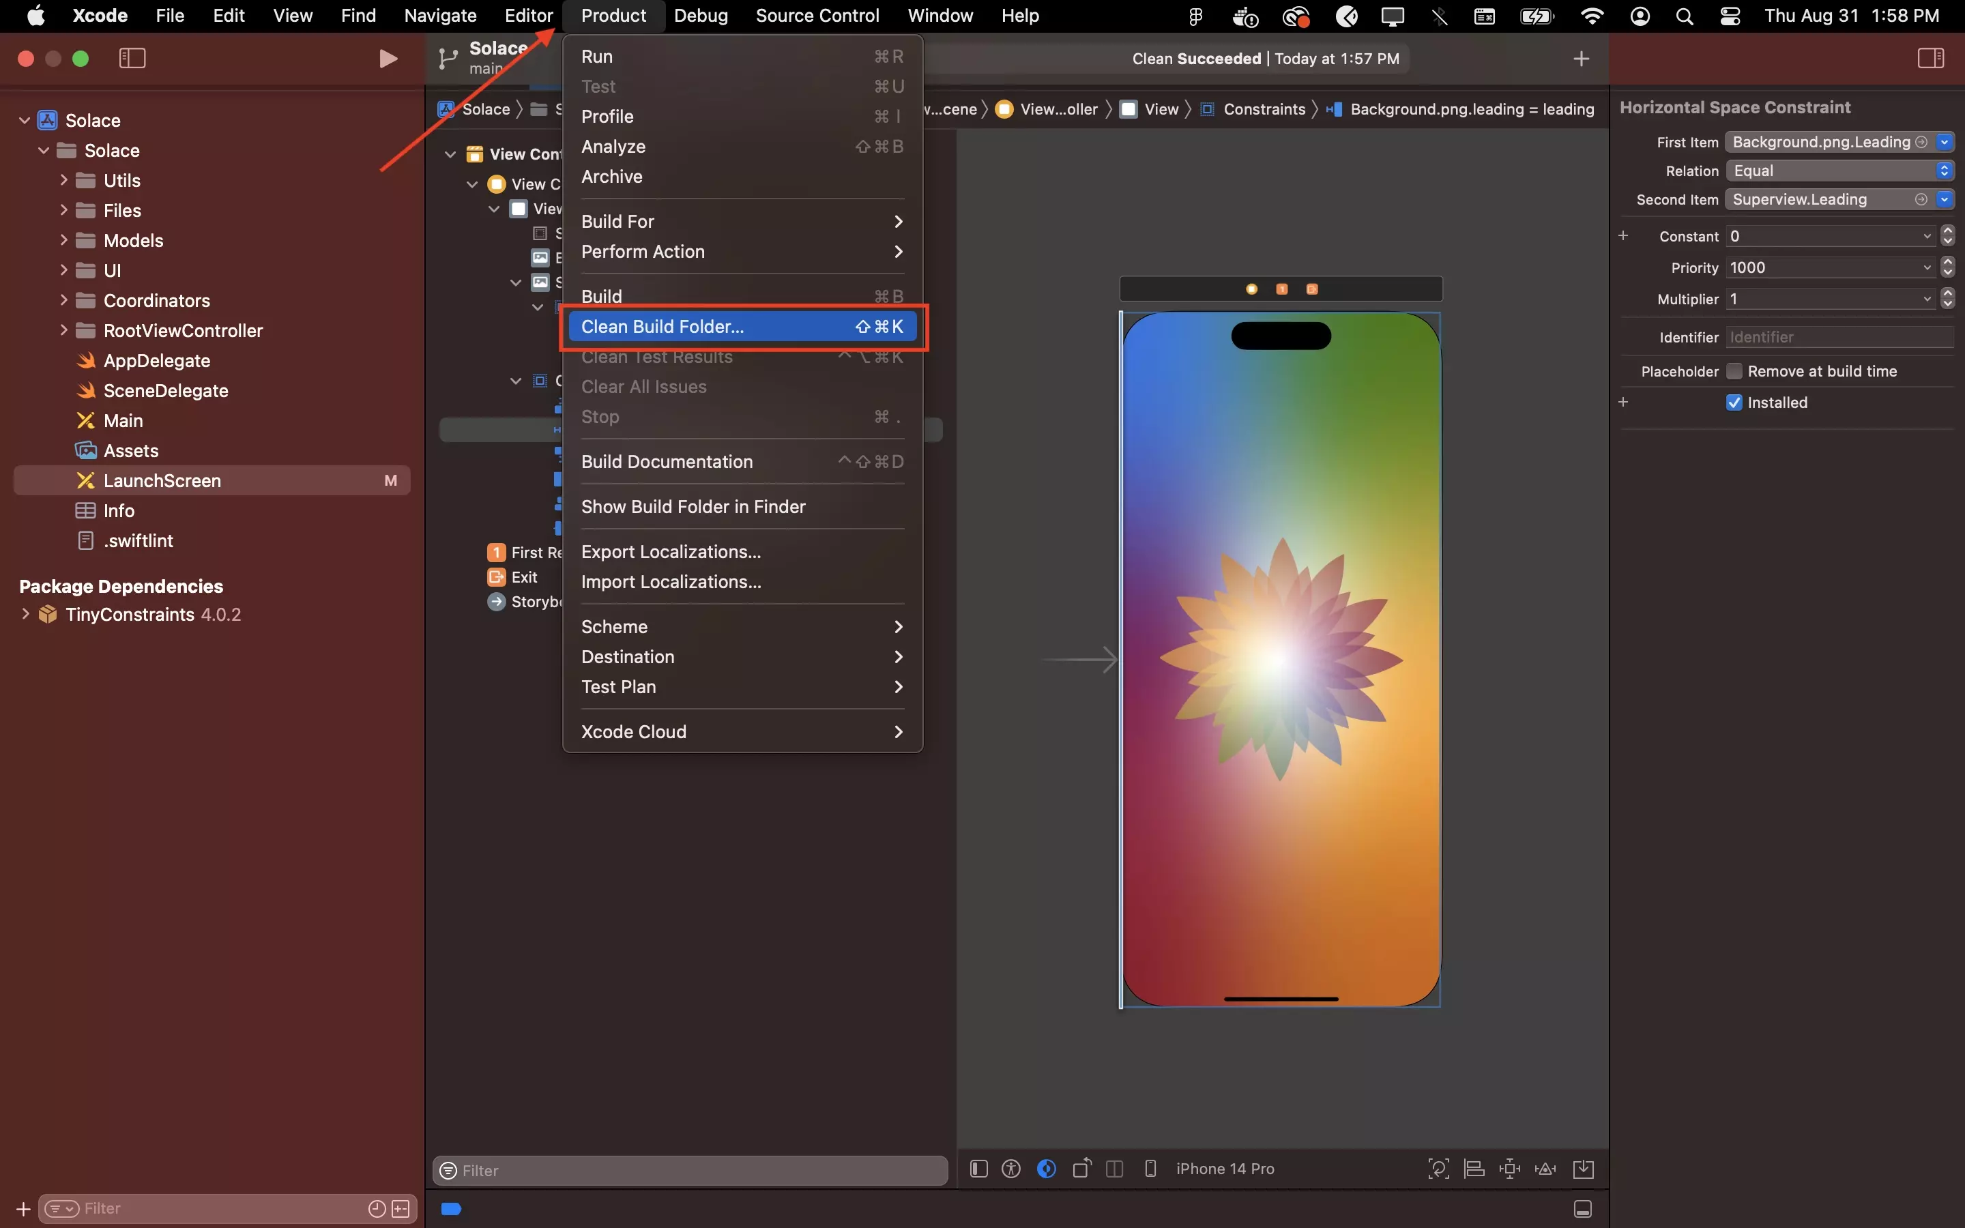Click the Exit icon above canvas

point(1311,289)
